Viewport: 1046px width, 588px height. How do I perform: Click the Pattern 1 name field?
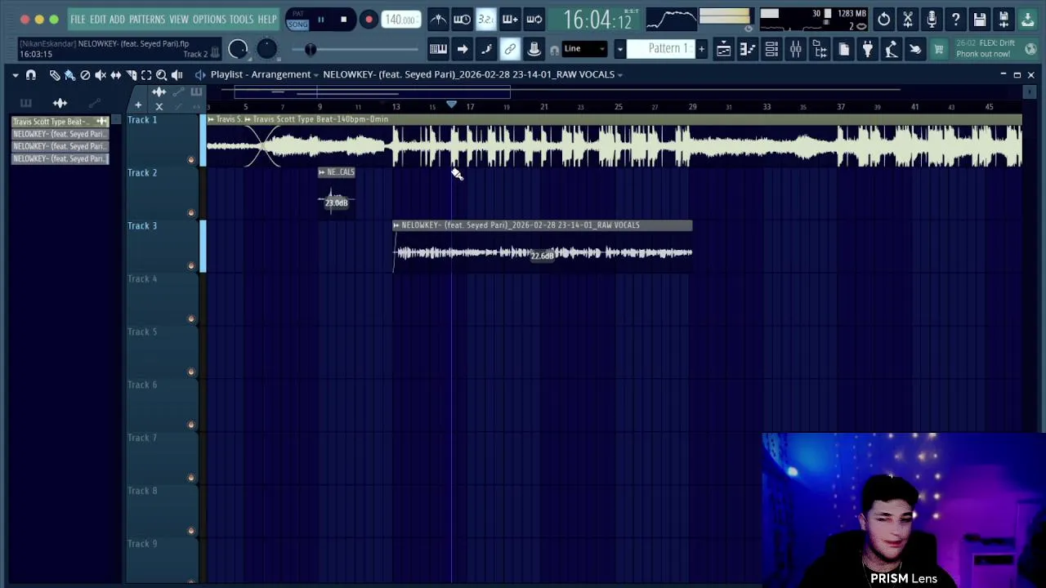(662, 49)
